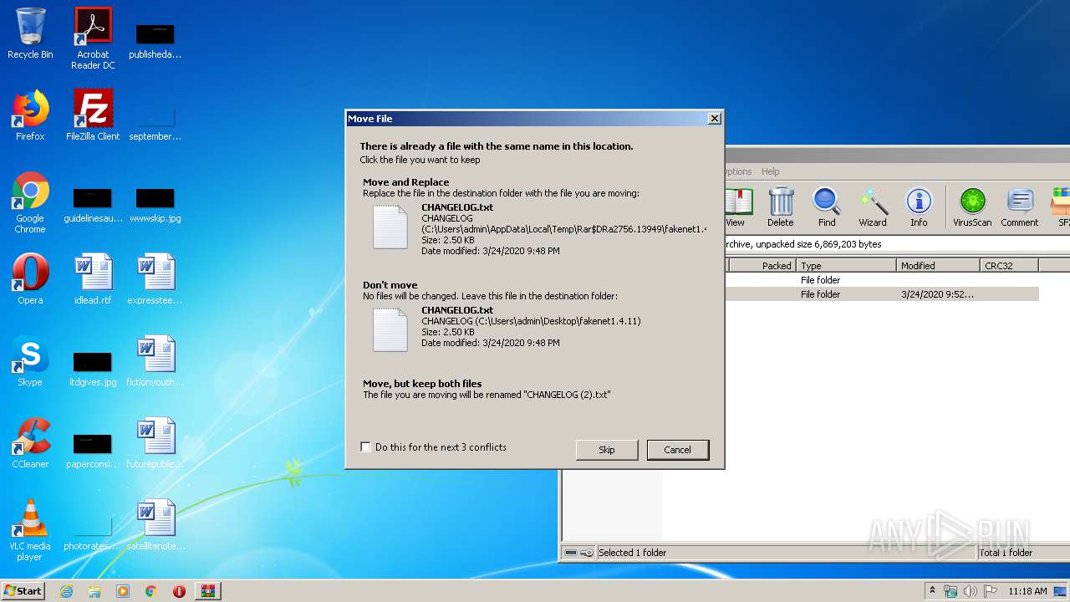Open Windows Explorer from taskbar

pos(94,591)
